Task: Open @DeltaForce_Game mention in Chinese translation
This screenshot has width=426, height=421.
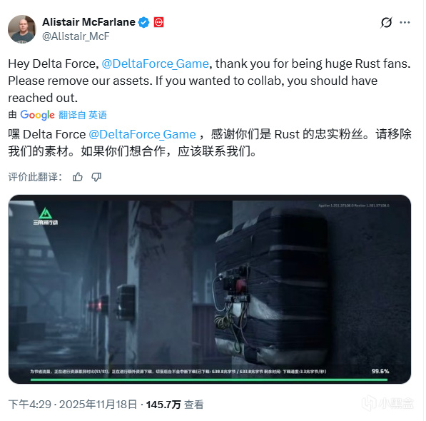Action: point(143,134)
